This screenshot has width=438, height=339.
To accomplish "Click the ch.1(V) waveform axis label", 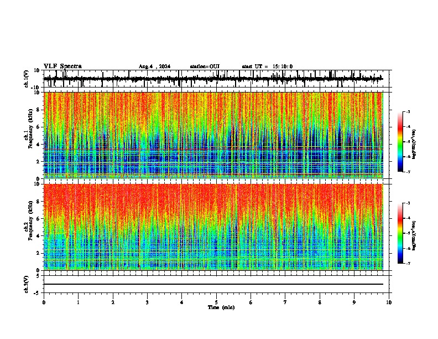I will pyautogui.click(x=27, y=79).
